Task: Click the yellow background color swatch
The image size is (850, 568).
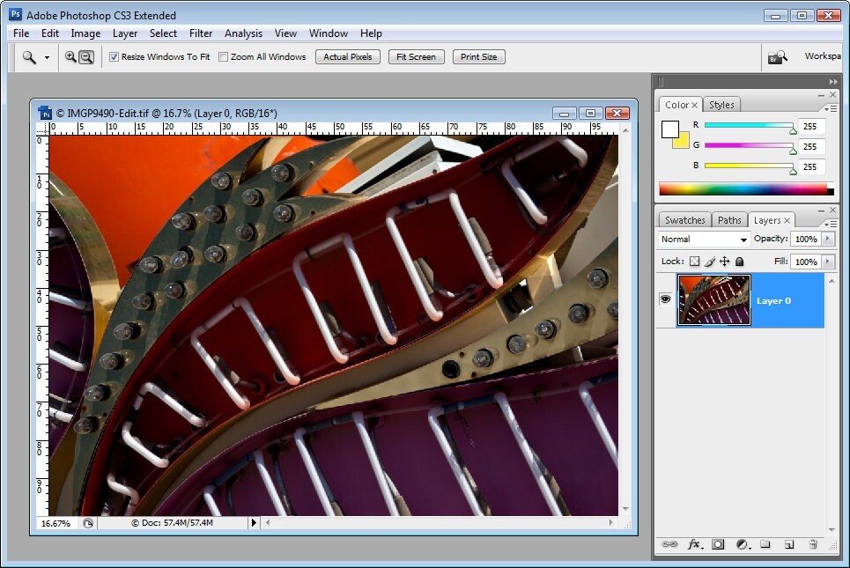Action: [x=683, y=142]
